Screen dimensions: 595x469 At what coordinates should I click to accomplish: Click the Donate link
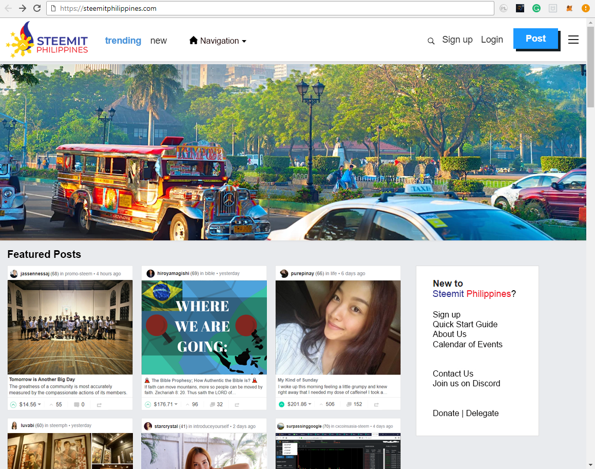(446, 413)
